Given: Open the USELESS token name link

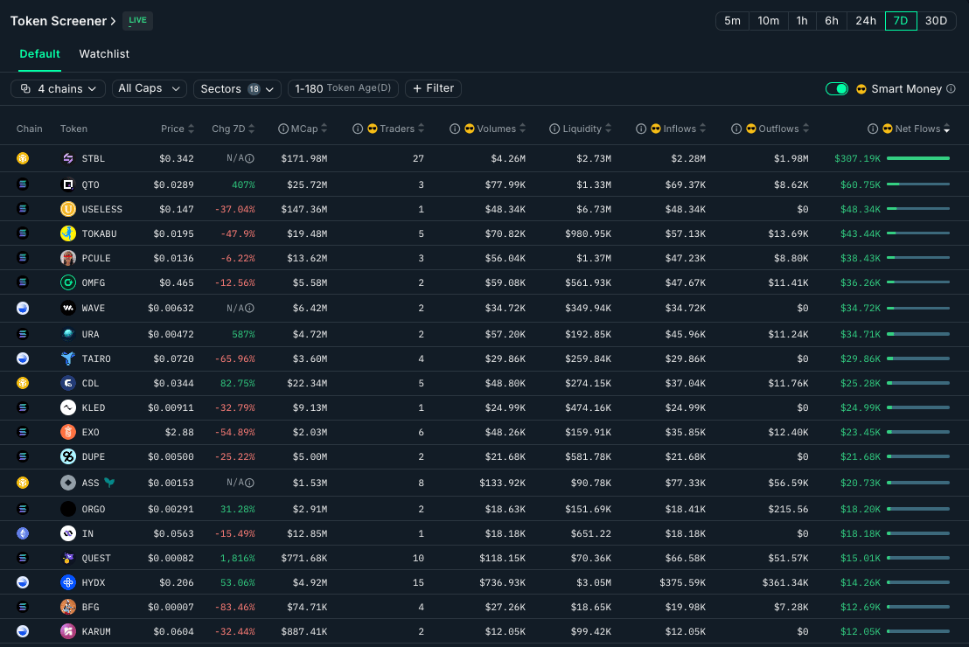Looking at the screenshot, I should click(x=102, y=210).
